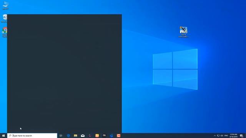The height and width of the screenshot is (138, 246).
Task: Open the taskbar clock and date
Action: pos(233,135)
